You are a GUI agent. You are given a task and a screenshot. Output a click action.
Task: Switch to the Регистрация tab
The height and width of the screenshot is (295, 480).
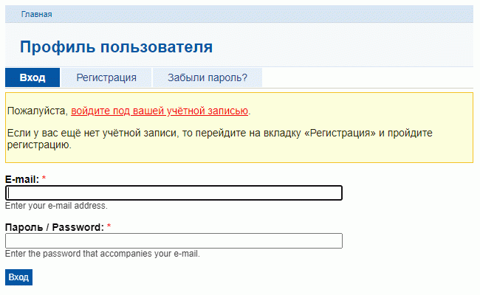pyautogui.click(x=106, y=77)
